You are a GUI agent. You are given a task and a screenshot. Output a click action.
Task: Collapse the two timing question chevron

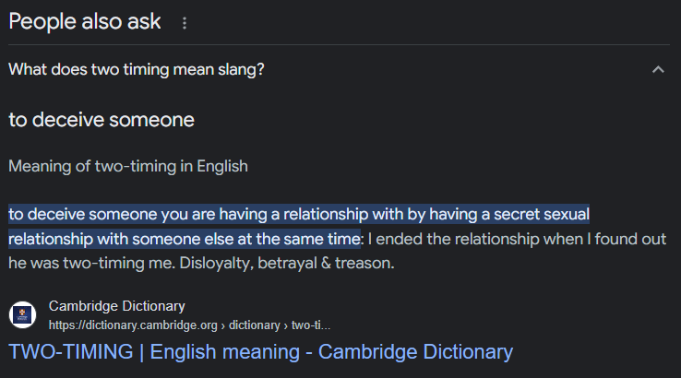click(658, 70)
